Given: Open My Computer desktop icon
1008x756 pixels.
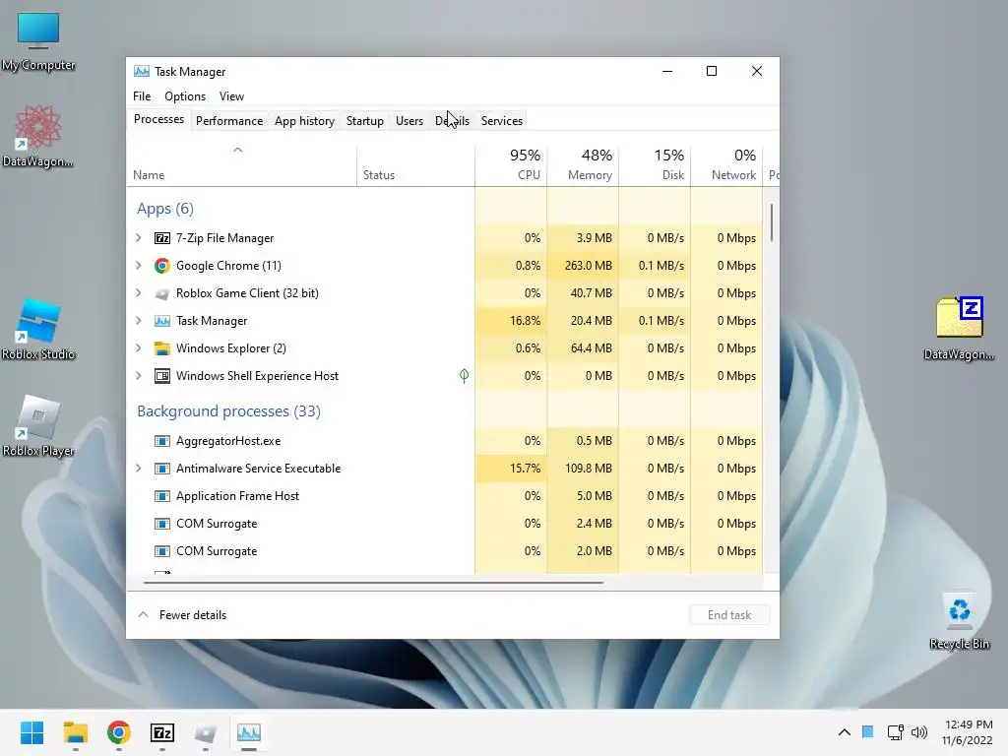Looking at the screenshot, I should (x=38, y=41).
